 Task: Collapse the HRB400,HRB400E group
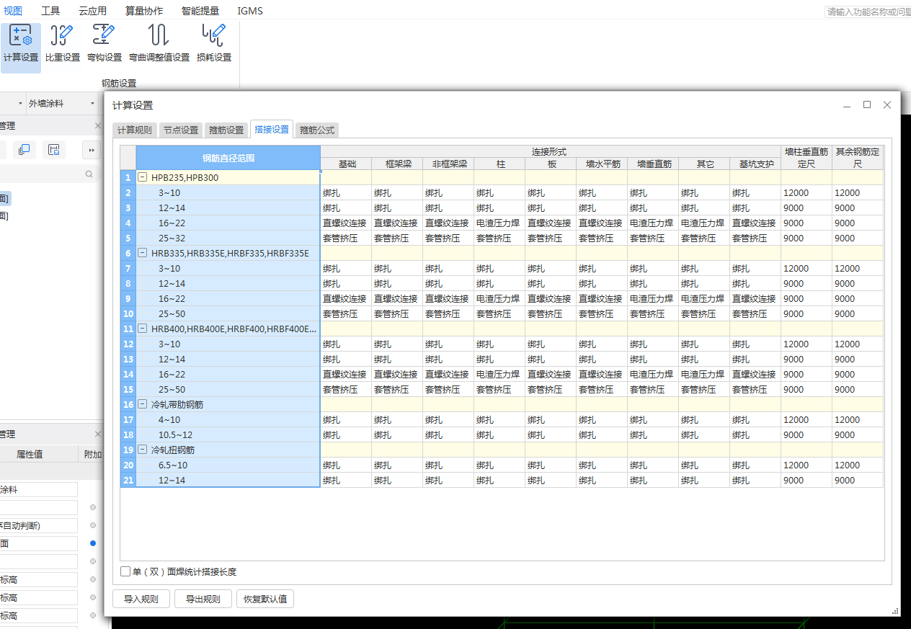143,329
